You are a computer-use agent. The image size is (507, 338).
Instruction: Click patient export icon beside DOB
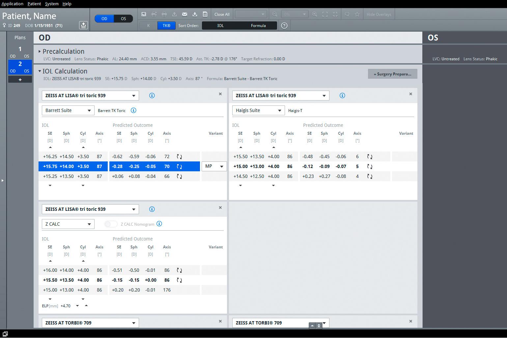(x=83, y=25)
